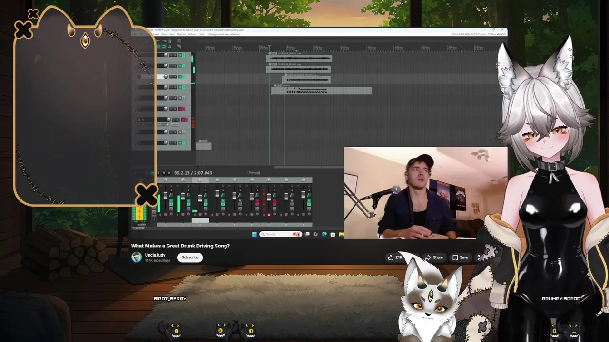
Task: Select the small clip on the last track
Action: pyautogui.click(x=204, y=145)
